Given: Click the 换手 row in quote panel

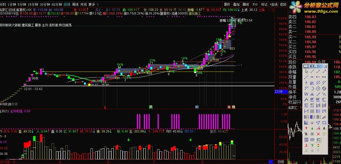Looking at the screenshot, I should point(314,92).
